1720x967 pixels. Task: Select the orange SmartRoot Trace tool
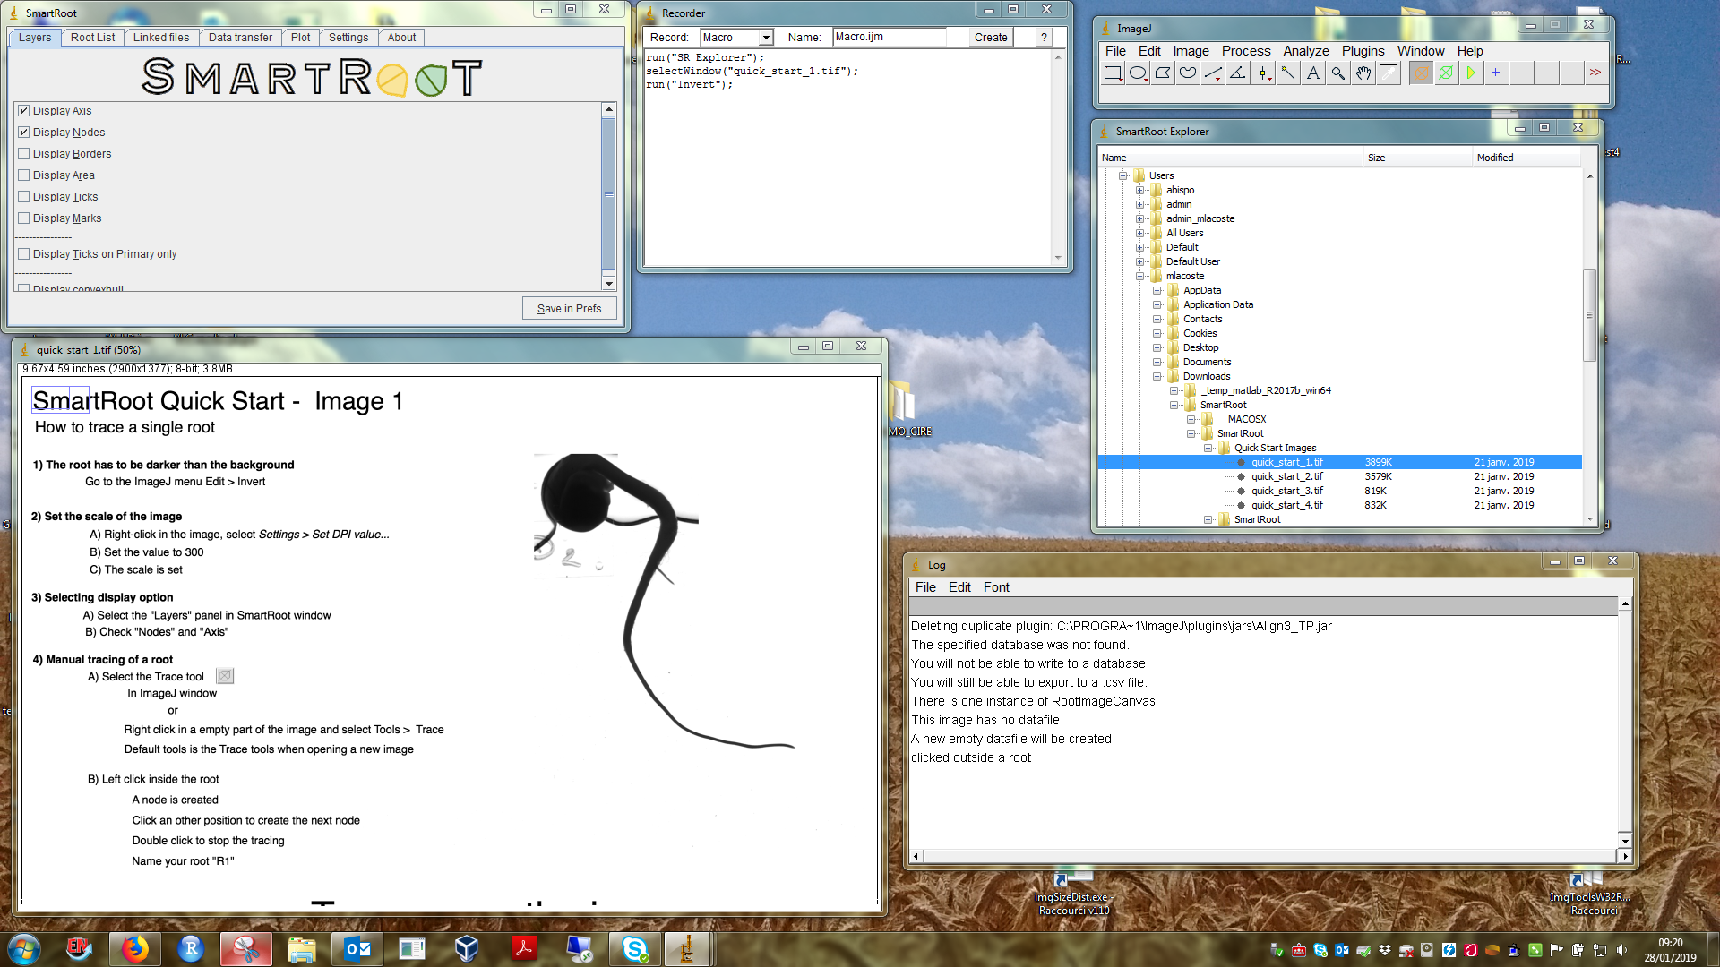coord(1421,73)
